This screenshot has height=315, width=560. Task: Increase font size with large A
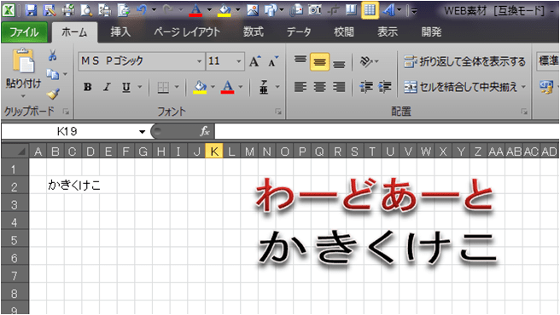pos(255,61)
